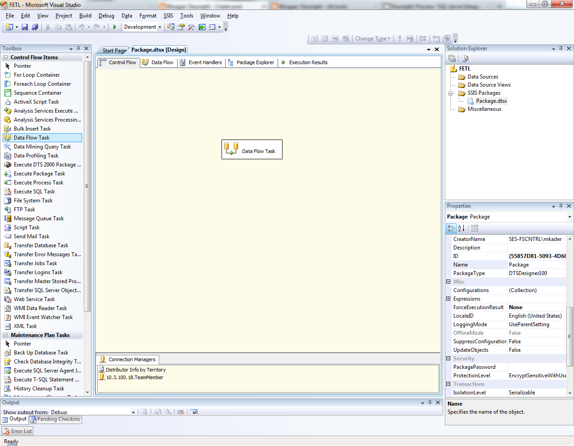Click Properties alphabetical sort icon

pyautogui.click(x=461, y=228)
